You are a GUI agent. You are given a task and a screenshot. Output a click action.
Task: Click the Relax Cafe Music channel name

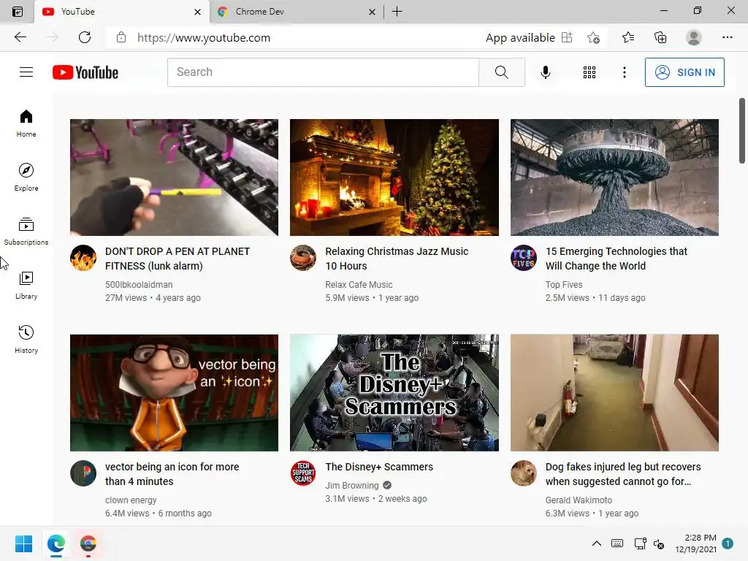(359, 285)
